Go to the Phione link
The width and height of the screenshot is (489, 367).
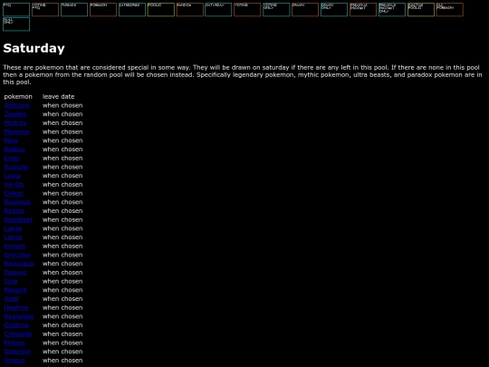pos(14,343)
